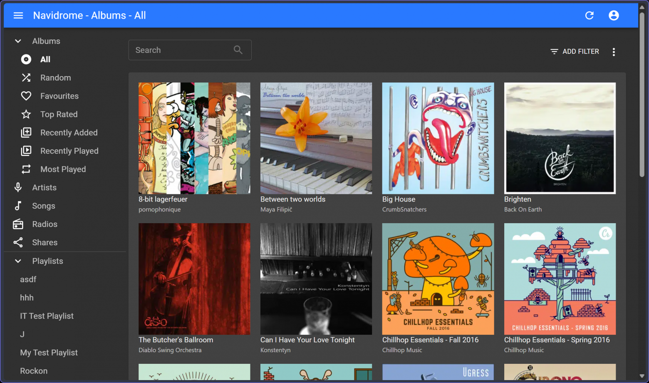Click the refresh icon in top bar
649x383 pixels.
pyautogui.click(x=589, y=15)
